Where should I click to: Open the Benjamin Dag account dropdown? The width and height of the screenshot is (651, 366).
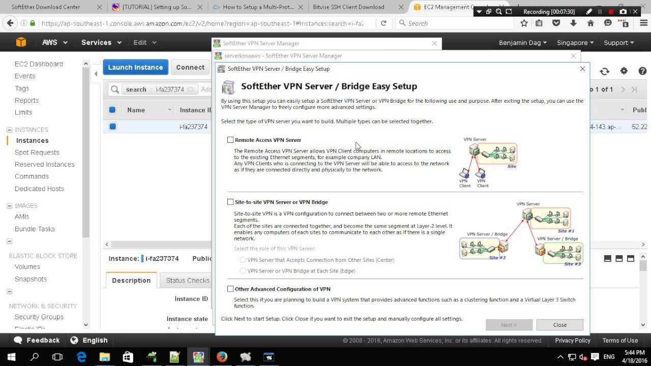pyautogui.click(x=523, y=43)
